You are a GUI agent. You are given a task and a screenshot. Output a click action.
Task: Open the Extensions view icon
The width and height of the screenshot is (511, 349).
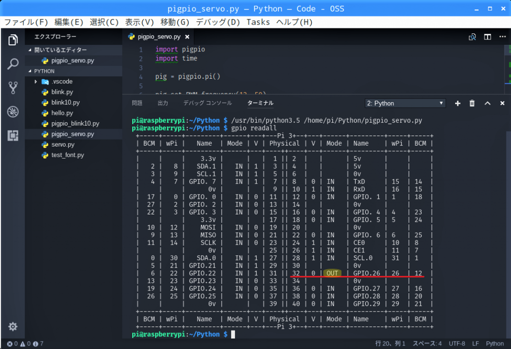pyautogui.click(x=13, y=135)
